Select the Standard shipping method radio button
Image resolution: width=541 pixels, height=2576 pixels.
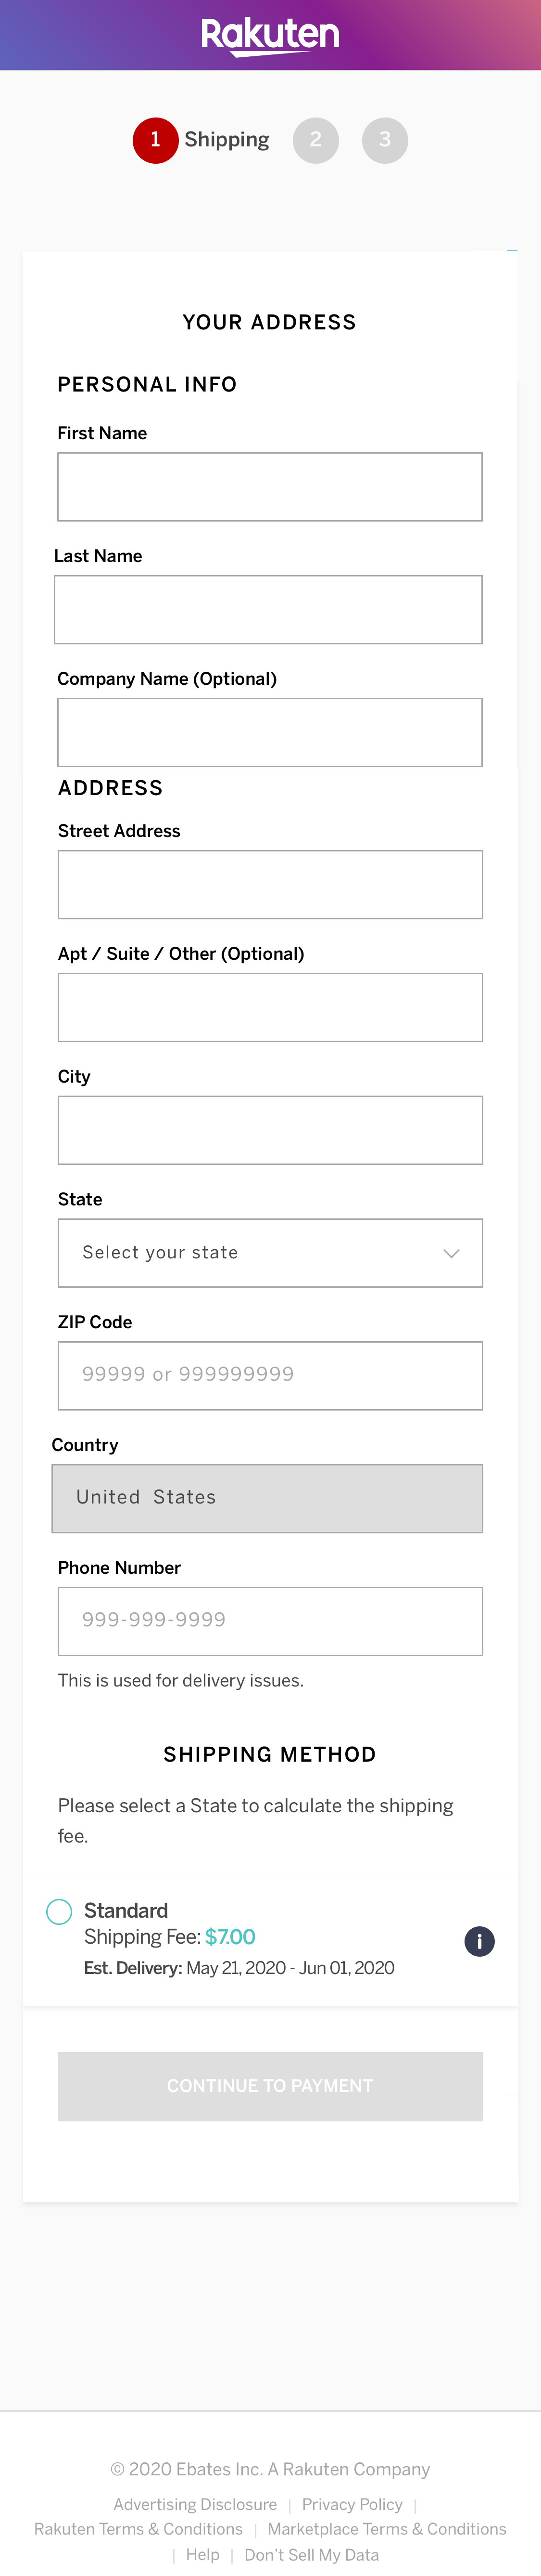pyautogui.click(x=59, y=1911)
